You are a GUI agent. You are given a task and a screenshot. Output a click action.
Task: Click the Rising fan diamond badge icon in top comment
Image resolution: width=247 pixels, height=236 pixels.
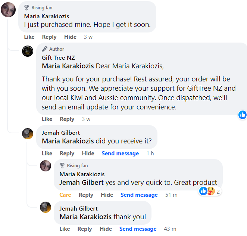click(26, 7)
